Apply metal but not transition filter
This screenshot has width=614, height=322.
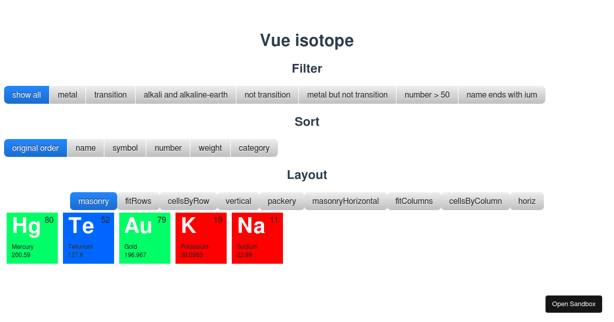tap(347, 95)
